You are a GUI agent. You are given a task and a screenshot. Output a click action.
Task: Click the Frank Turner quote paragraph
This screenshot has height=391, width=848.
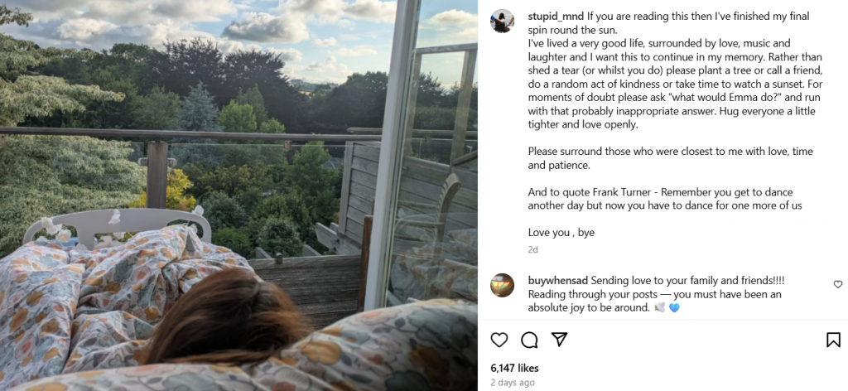point(665,199)
